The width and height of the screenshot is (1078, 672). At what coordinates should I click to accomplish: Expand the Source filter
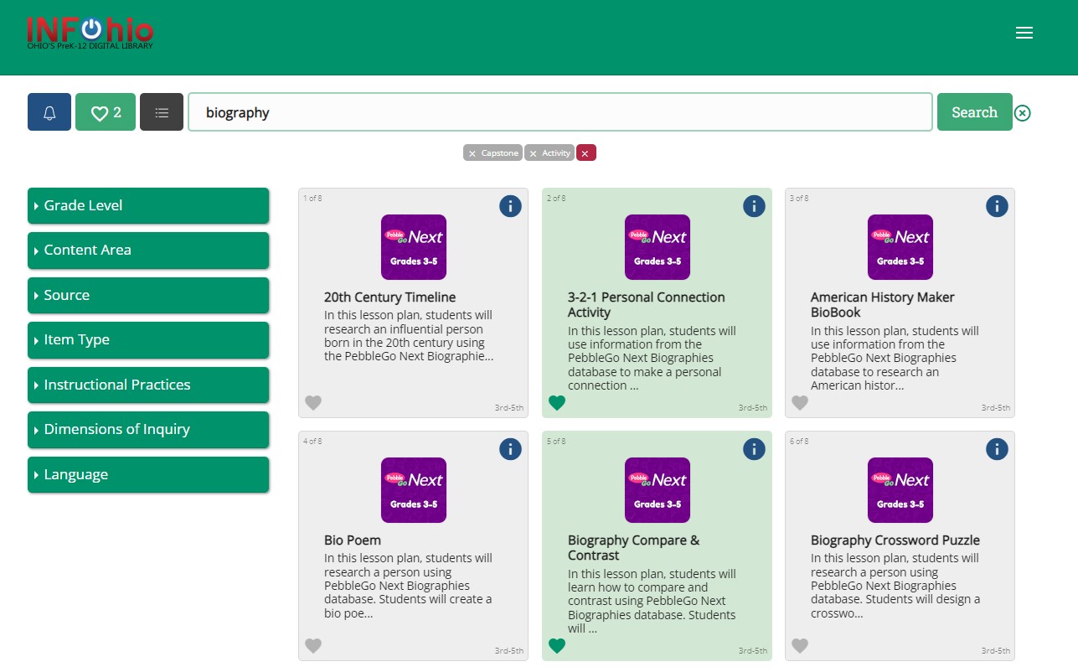[x=148, y=295]
